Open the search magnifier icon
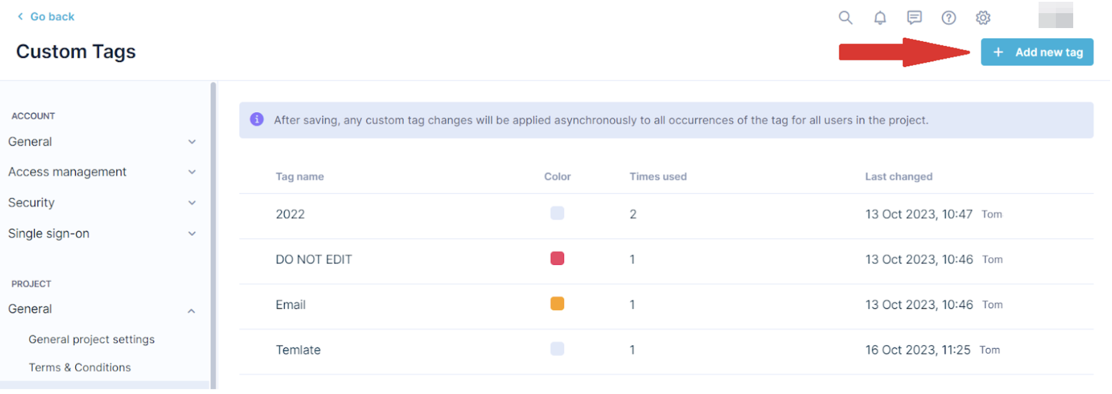Image resolution: width=1112 pixels, height=394 pixels. pyautogui.click(x=845, y=17)
